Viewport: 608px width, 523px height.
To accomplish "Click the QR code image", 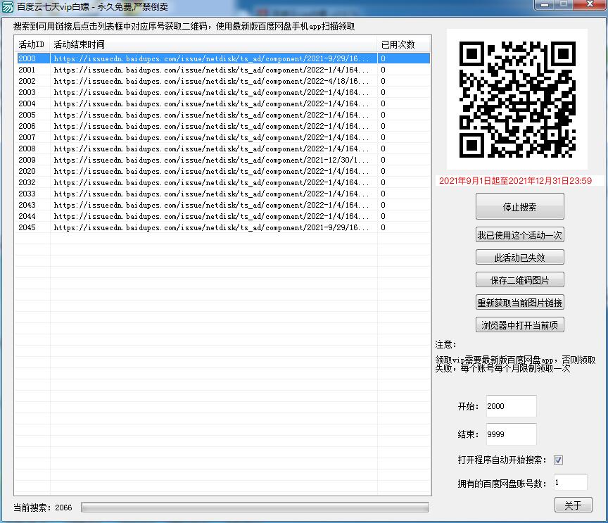I will [517, 99].
